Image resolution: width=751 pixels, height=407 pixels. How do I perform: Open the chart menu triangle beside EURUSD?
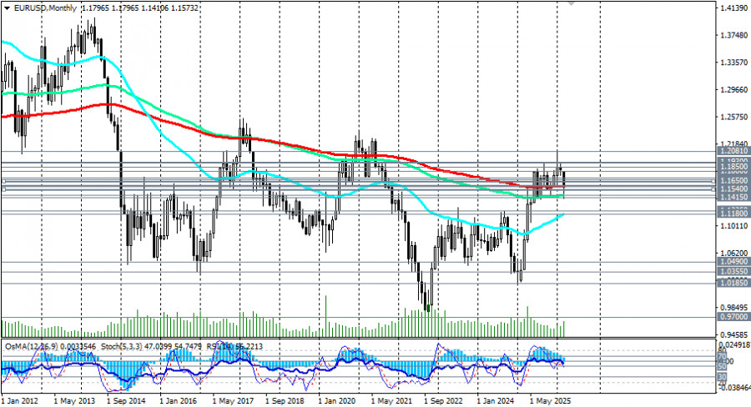[x=8, y=8]
